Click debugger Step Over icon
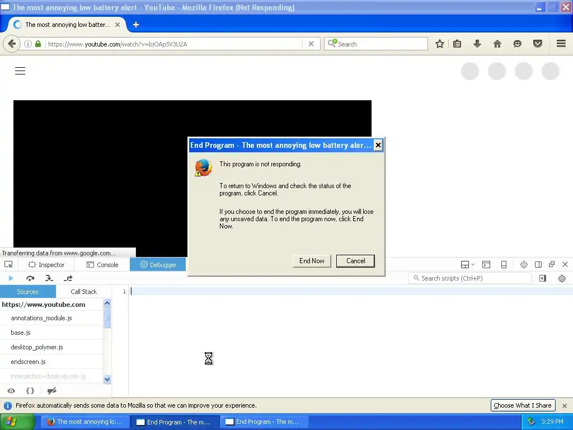 coord(30,278)
